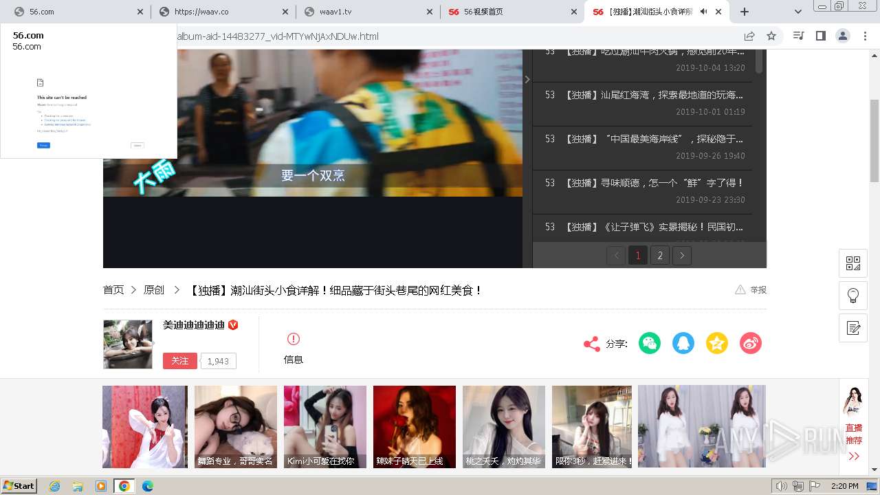The image size is (880, 495).
Task: Share video via WeChat icon
Action: [x=650, y=343]
